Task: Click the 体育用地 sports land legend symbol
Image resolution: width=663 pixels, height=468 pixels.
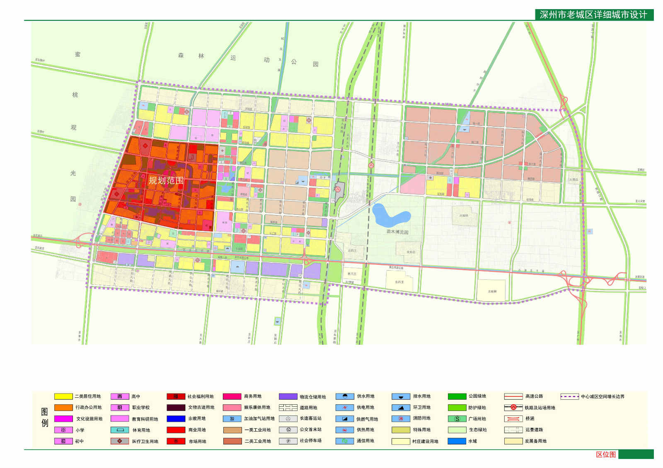Action: click(120, 430)
